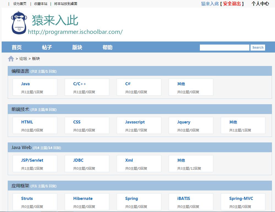Image resolution: width=275 pixels, height=212 pixels.
Task: Select the 版块 navigation tab
Action: 77,47
